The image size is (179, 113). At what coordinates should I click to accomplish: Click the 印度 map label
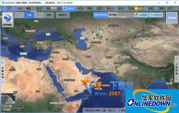[x=137, y=75]
